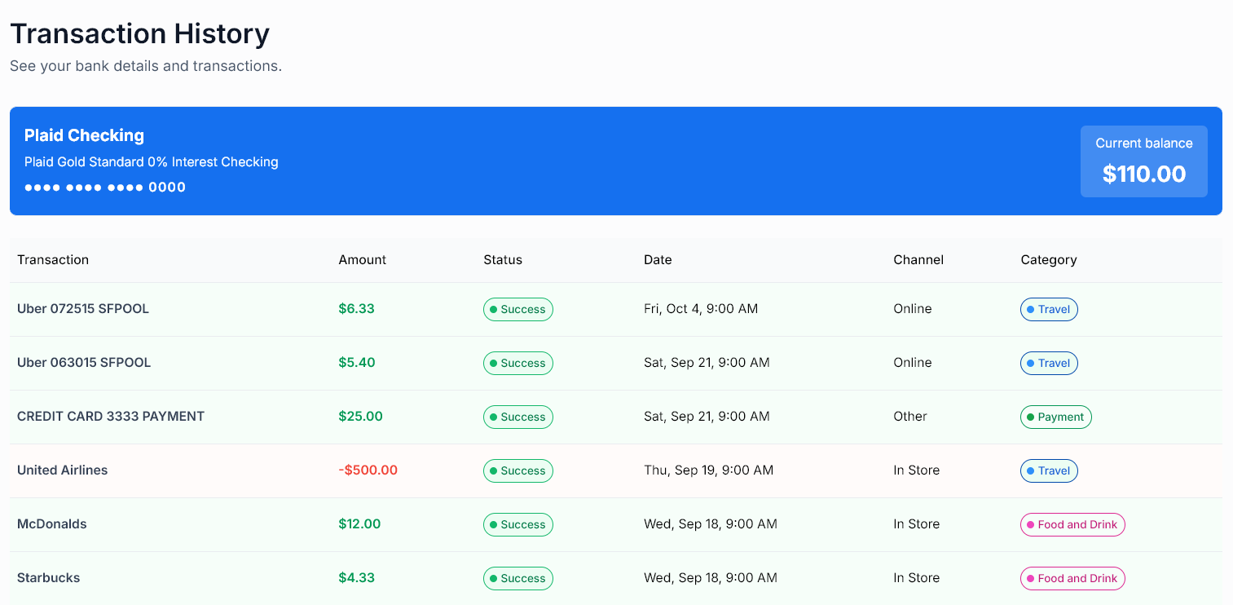Click Travel tag in Uber 063015 row
This screenshot has height=605, width=1233.
pos(1049,364)
